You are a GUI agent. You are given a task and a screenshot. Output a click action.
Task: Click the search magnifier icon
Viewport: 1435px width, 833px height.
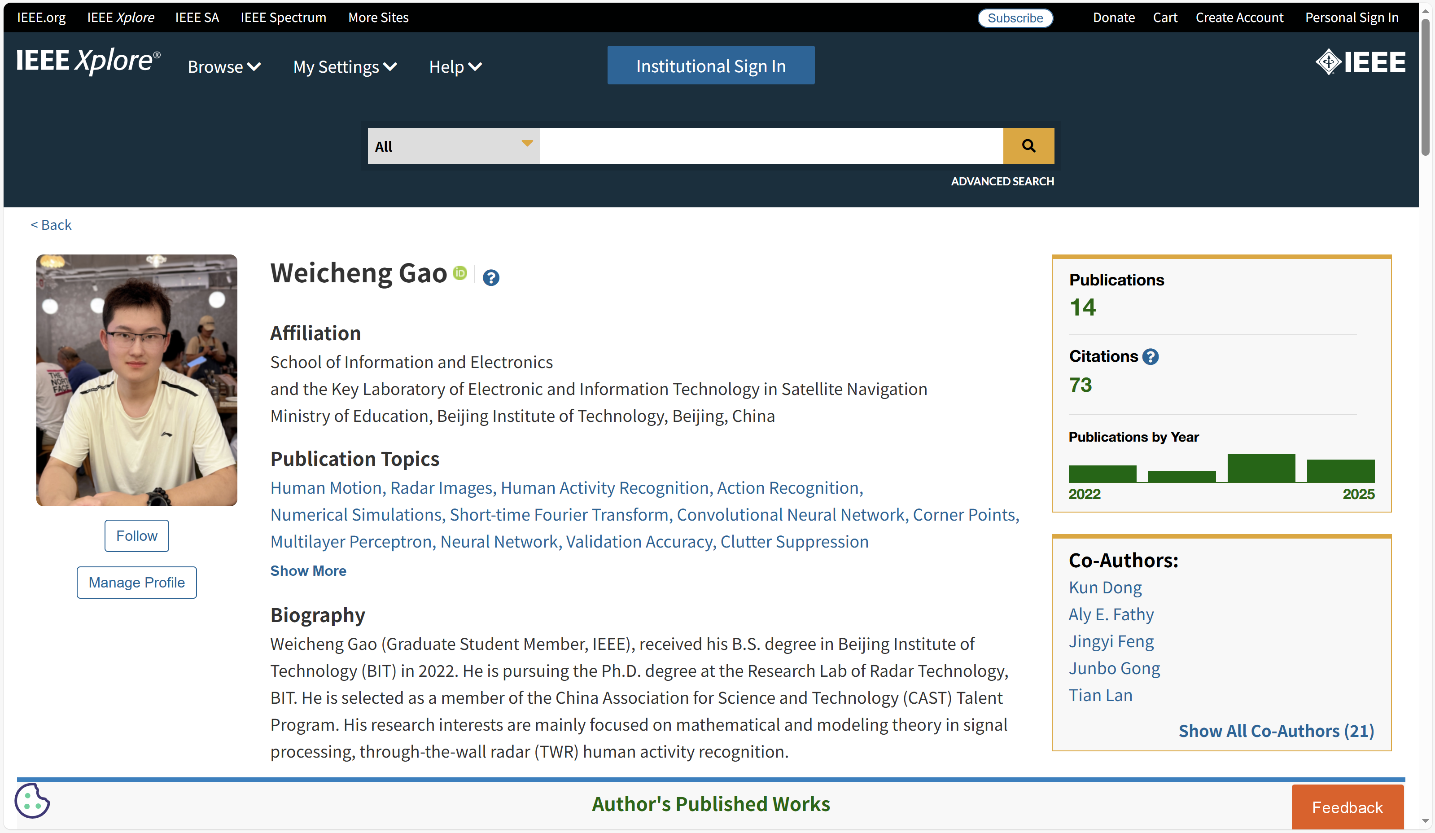point(1028,146)
